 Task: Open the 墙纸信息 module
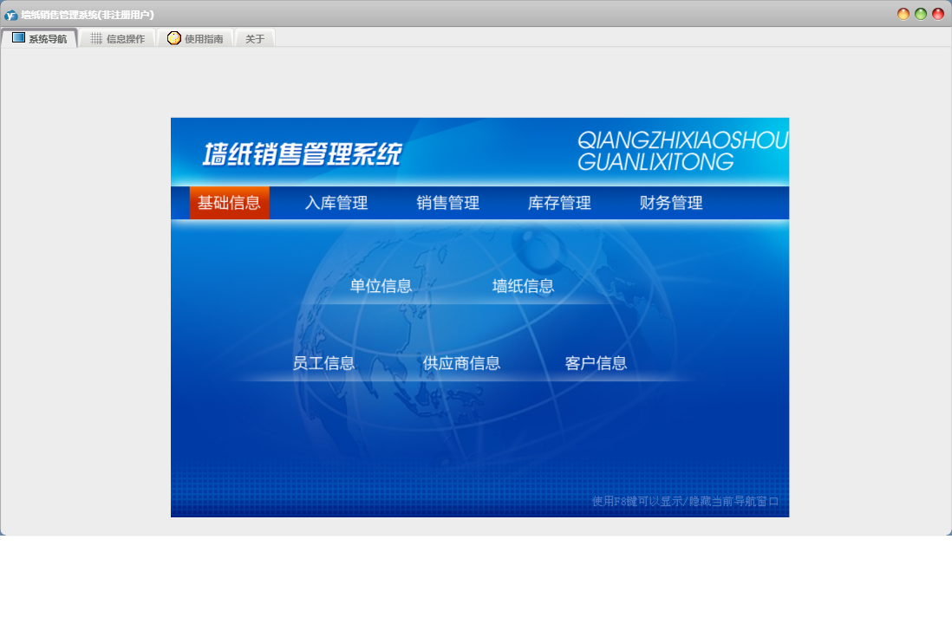point(523,286)
